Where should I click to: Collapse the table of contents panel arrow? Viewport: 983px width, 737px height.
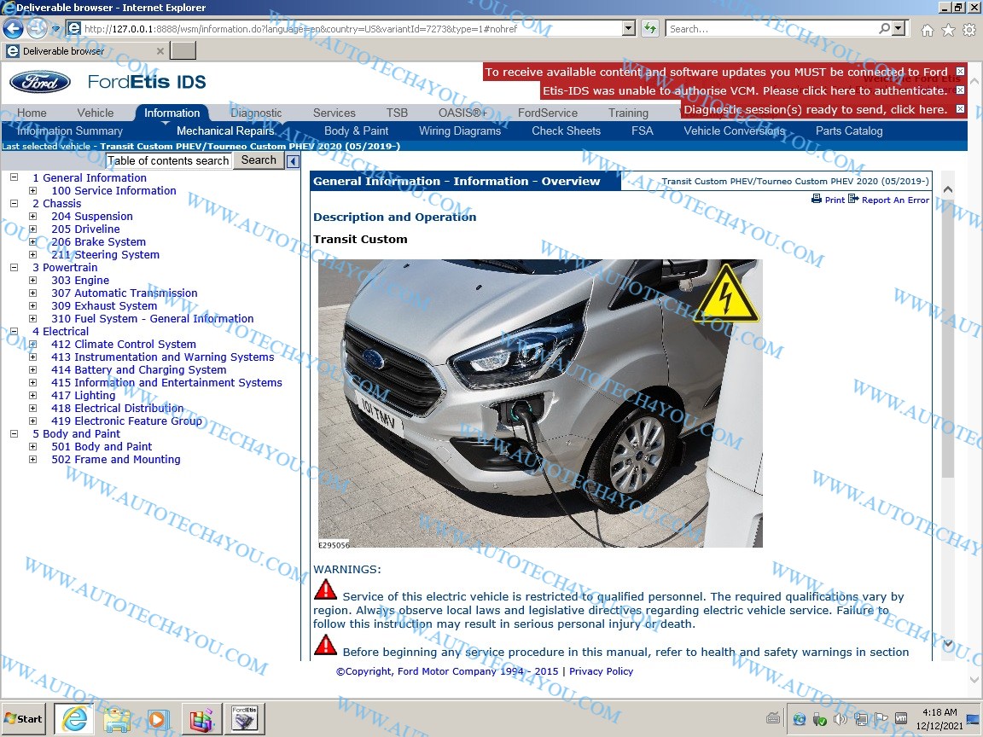tap(293, 161)
